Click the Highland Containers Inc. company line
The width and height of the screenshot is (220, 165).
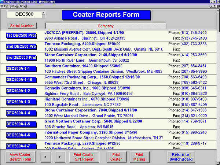click(x=87, y=99)
